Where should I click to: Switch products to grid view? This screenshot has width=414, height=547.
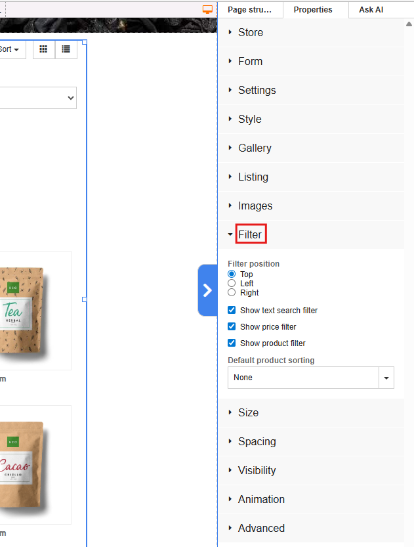click(44, 49)
